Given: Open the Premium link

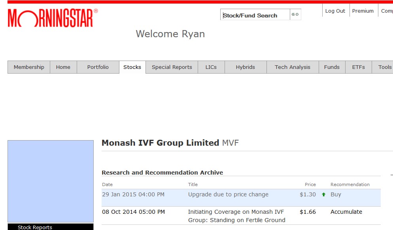Looking at the screenshot, I should [x=363, y=11].
